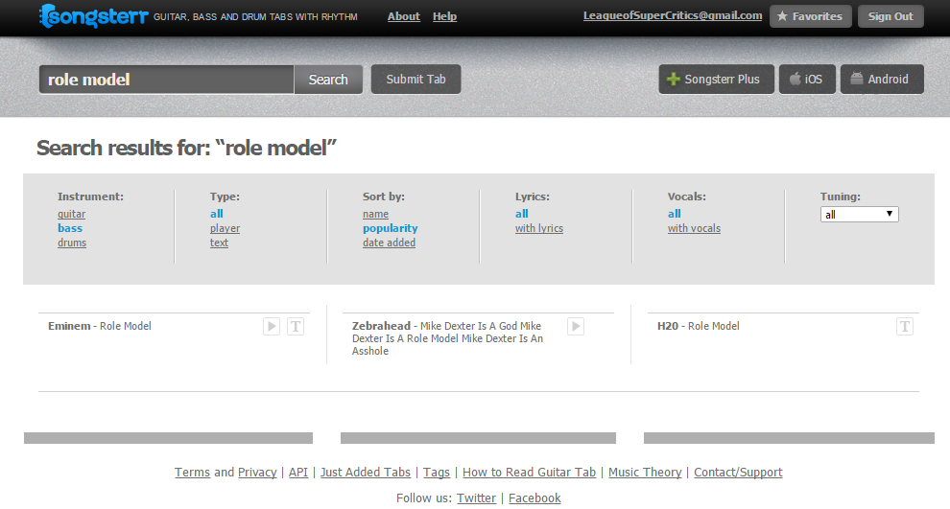Filter to tabs with vocals

coord(695,228)
